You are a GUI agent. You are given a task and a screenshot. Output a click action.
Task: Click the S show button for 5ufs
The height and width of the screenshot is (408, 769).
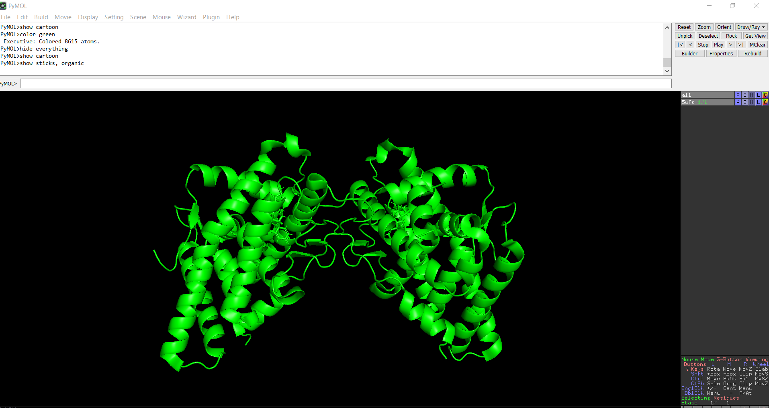745,102
